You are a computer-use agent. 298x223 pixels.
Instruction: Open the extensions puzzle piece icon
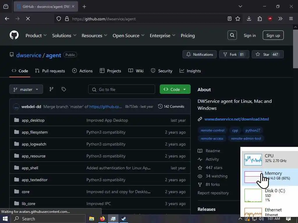(260, 19)
